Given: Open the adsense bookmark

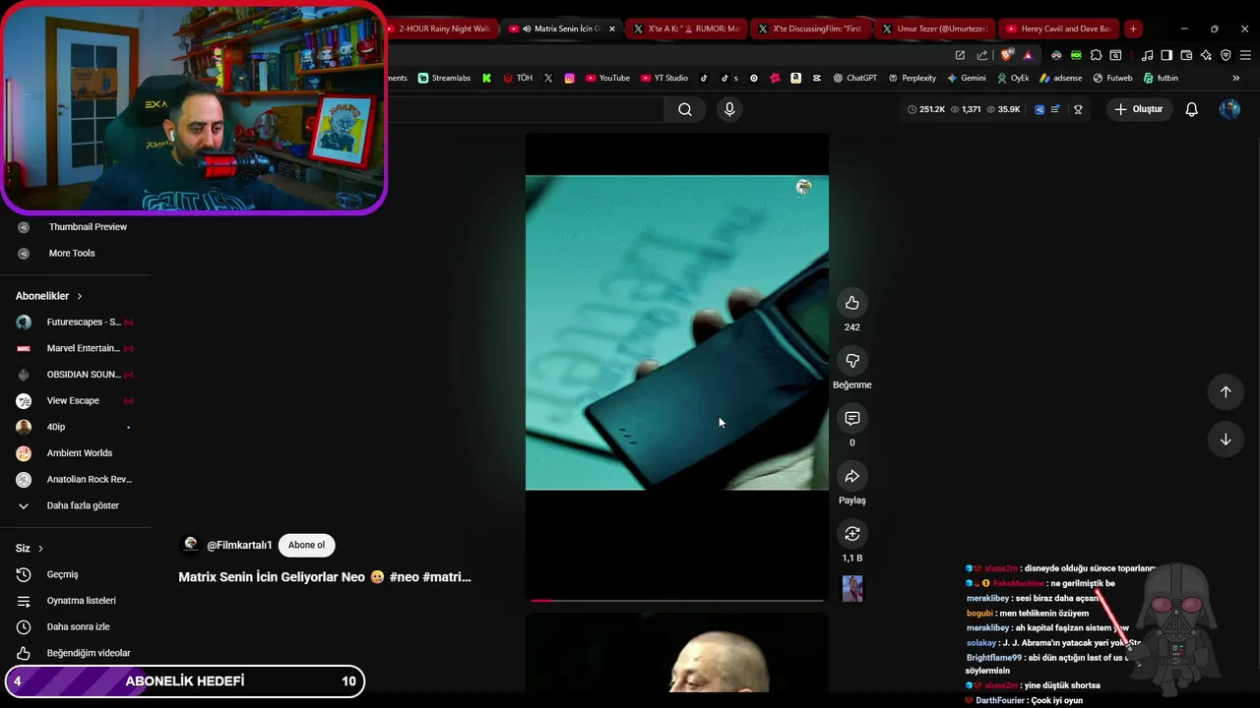Looking at the screenshot, I should [1060, 78].
